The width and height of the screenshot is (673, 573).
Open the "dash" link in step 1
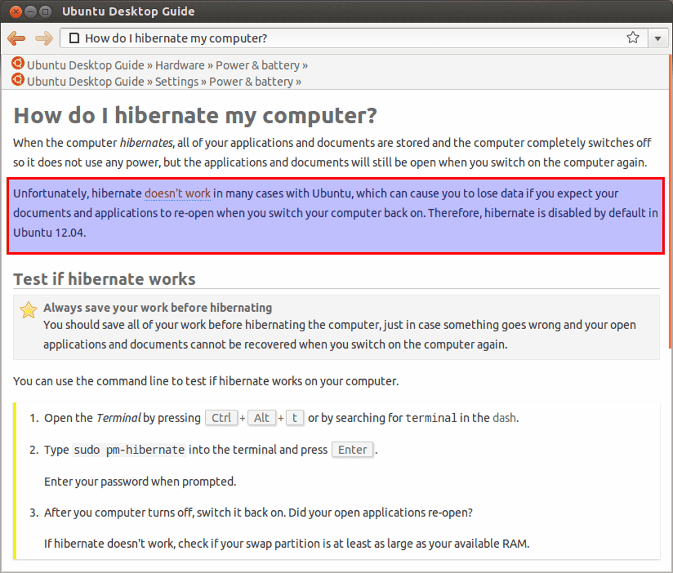pyautogui.click(x=504, y=418)
